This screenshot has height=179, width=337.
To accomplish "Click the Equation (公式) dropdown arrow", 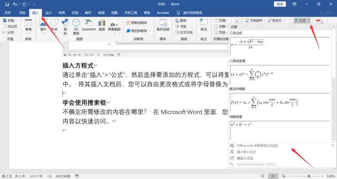I will (x=309, y=21).
